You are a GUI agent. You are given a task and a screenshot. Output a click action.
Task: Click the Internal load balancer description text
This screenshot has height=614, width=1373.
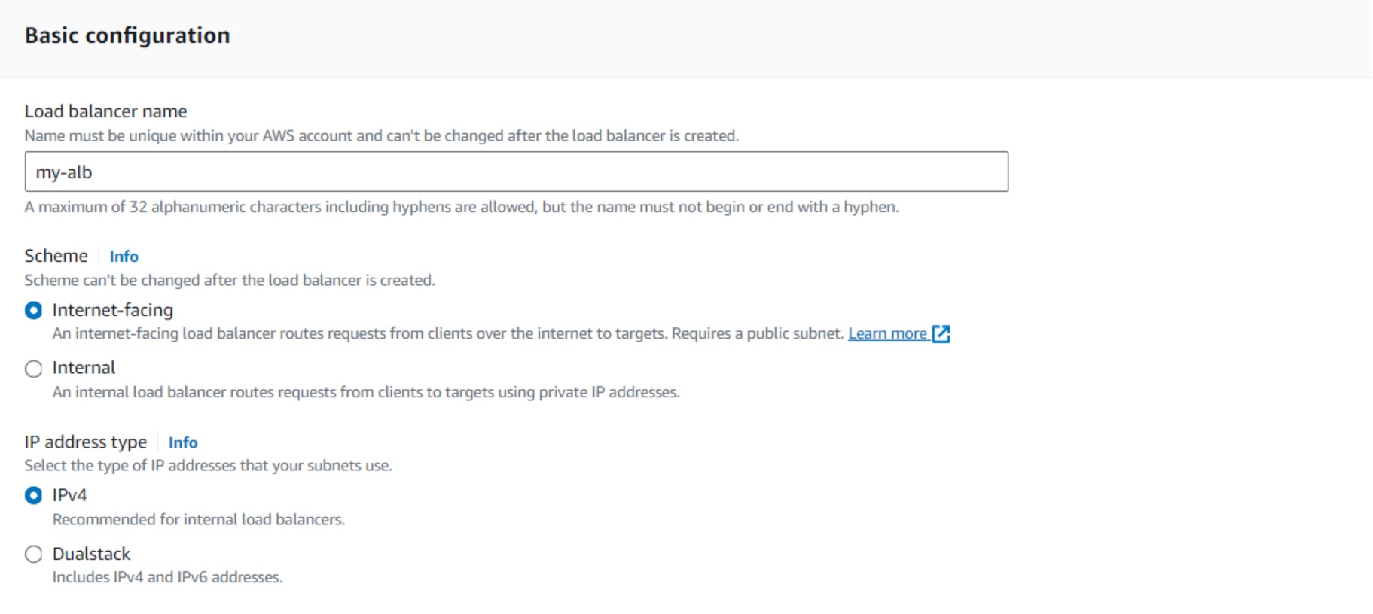pos(365,392)
